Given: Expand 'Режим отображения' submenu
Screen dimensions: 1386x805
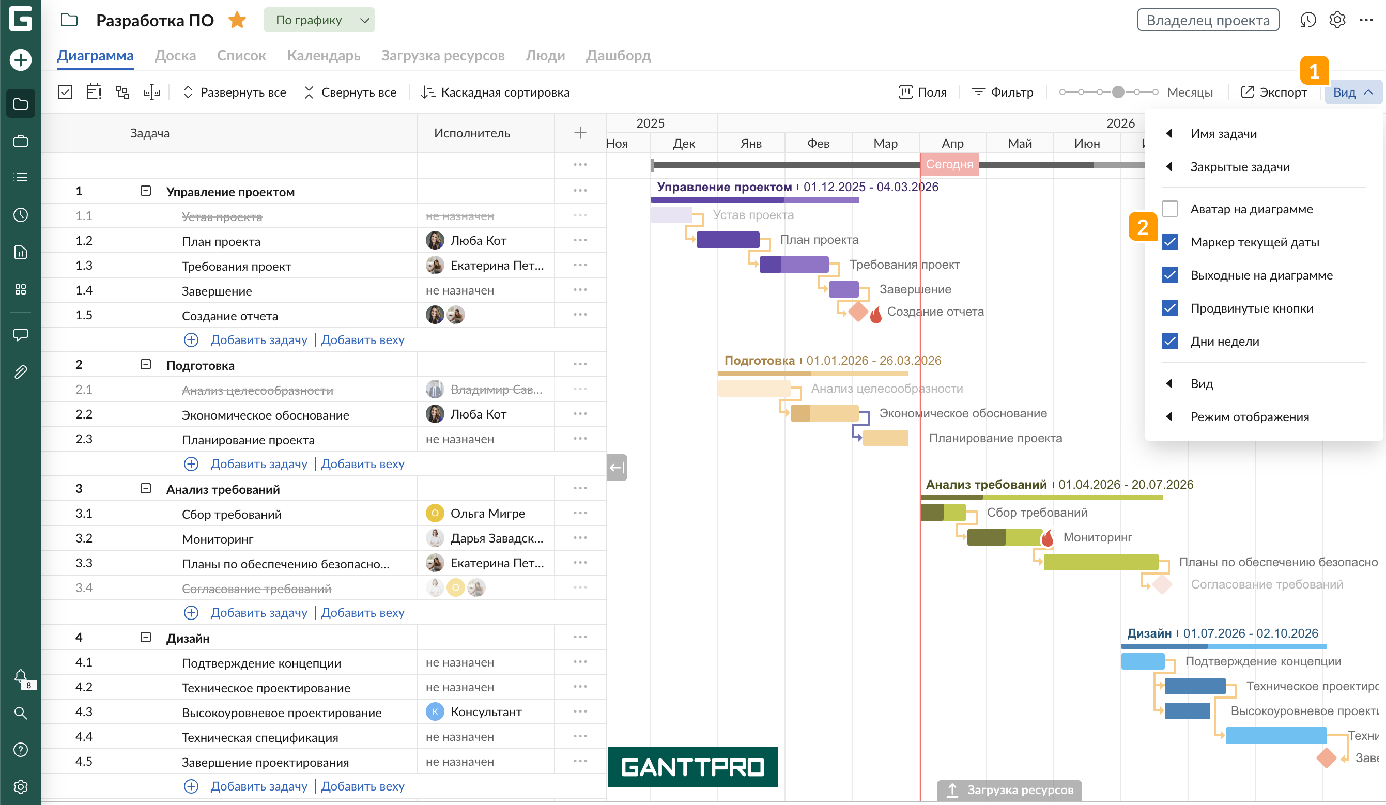Looking at the screenshot, I should pos(1249,417).
